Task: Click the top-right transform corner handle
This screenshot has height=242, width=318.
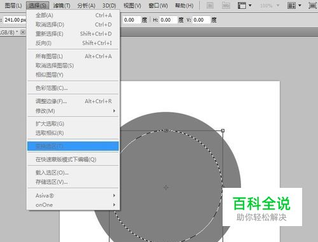Action: [x=223, y=131]
